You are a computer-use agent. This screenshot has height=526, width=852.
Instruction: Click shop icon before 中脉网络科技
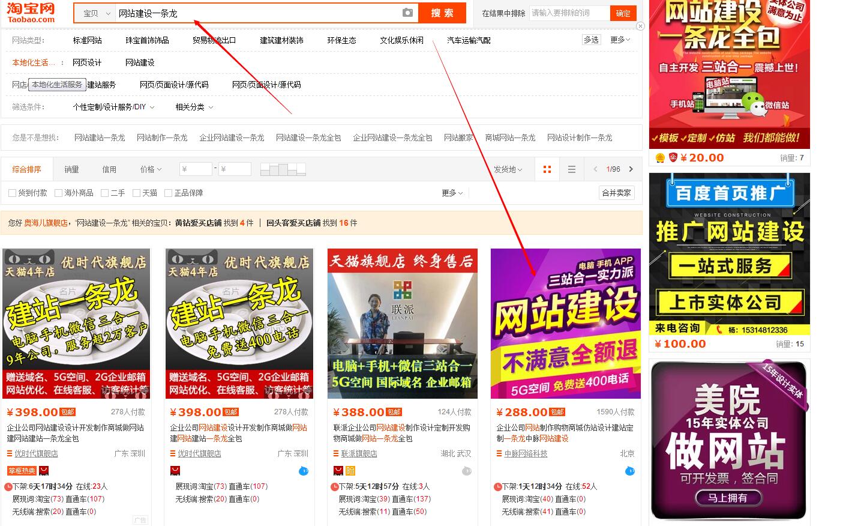(500, 454)
